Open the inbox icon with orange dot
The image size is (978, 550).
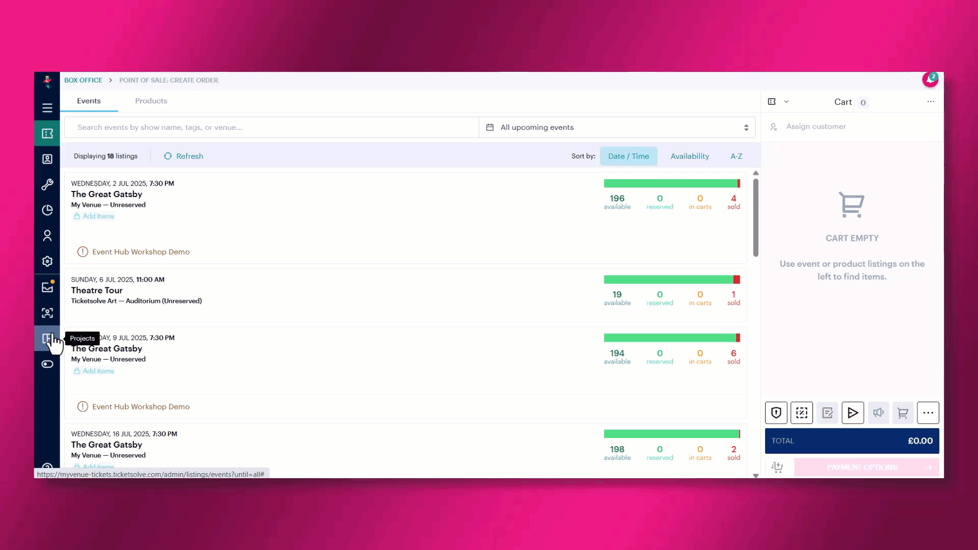48,287
